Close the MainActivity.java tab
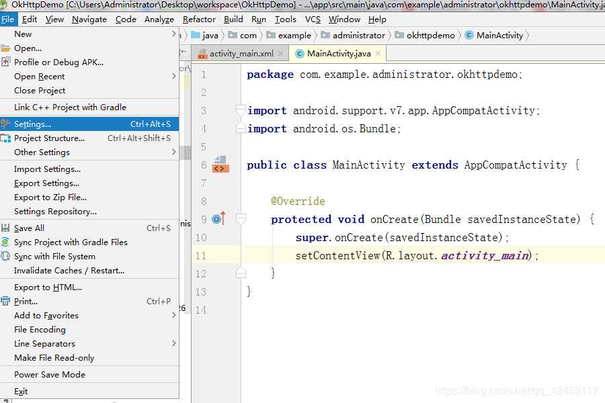 pyautogui.click(x=378, y=54)
